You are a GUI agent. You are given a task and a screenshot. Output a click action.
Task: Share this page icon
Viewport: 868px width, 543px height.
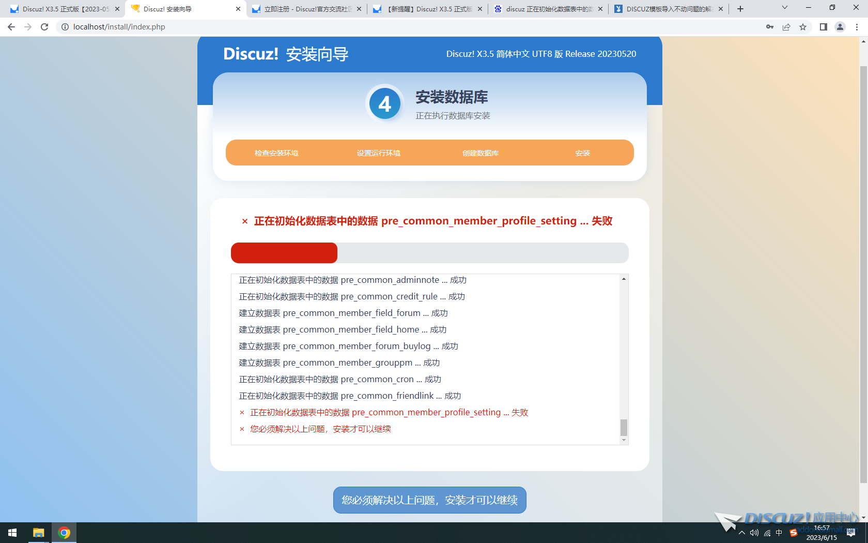(x=786, y=27)
